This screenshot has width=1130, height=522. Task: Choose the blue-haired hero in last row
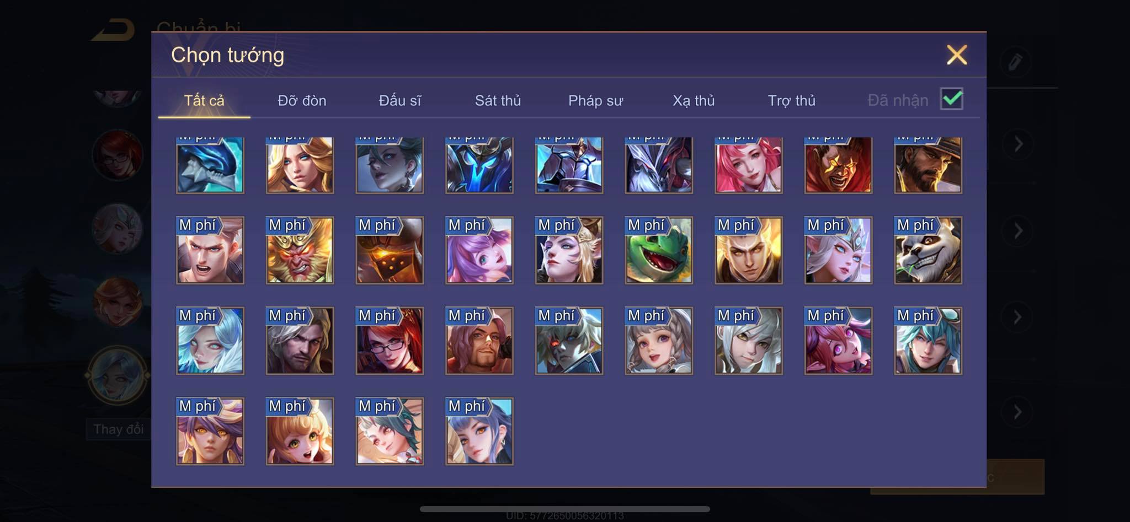pos(479,431)
